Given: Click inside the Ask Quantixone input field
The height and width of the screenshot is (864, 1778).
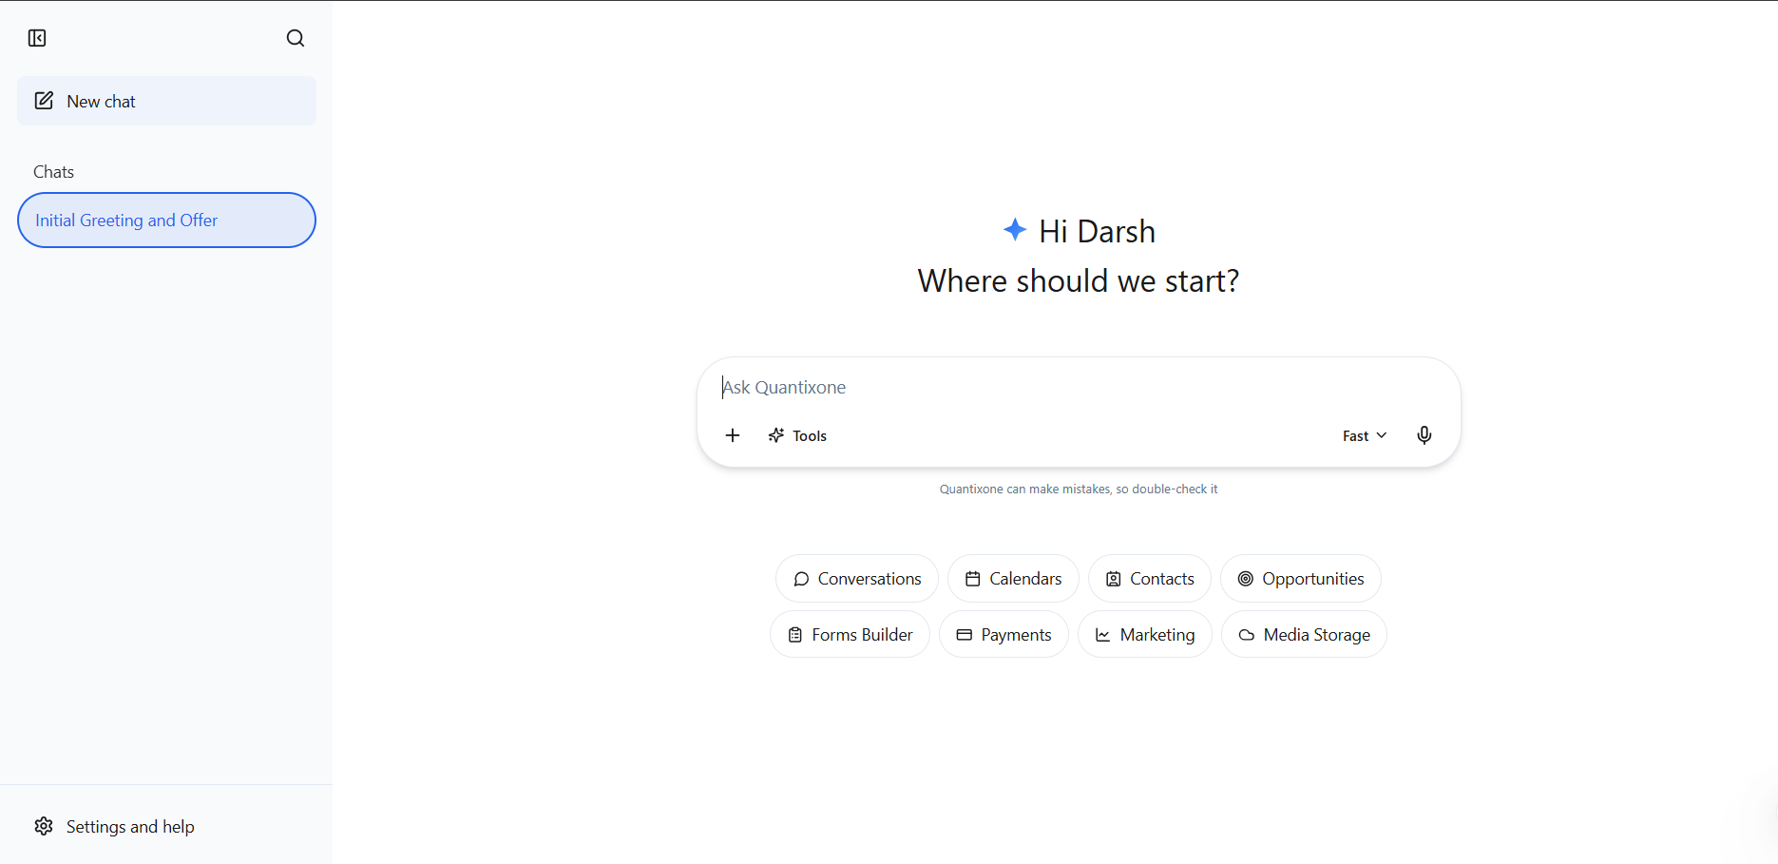Looking at the screenshot, I should 1078,387.
